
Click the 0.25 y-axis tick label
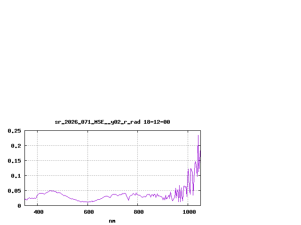pos(15,131)
